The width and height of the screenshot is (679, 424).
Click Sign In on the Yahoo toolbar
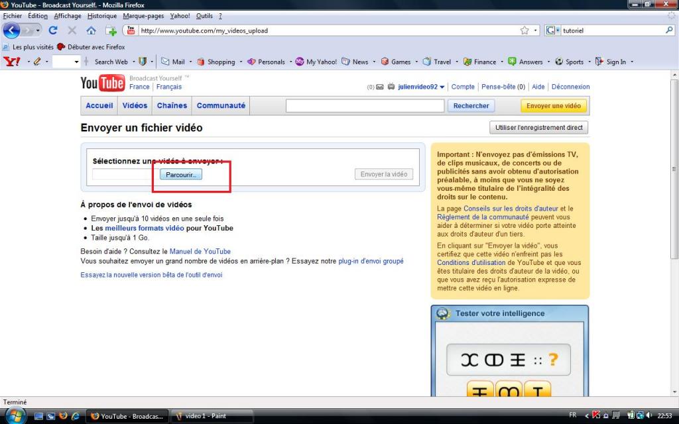611,62
